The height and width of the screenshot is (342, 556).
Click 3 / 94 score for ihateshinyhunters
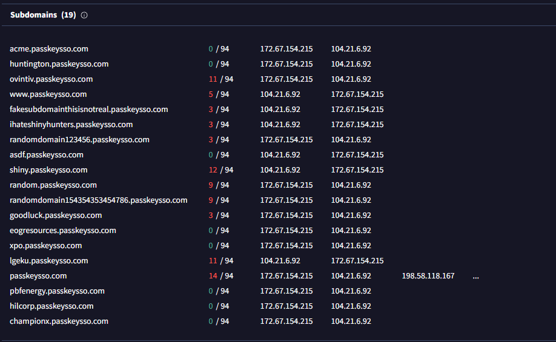point(219,125)
